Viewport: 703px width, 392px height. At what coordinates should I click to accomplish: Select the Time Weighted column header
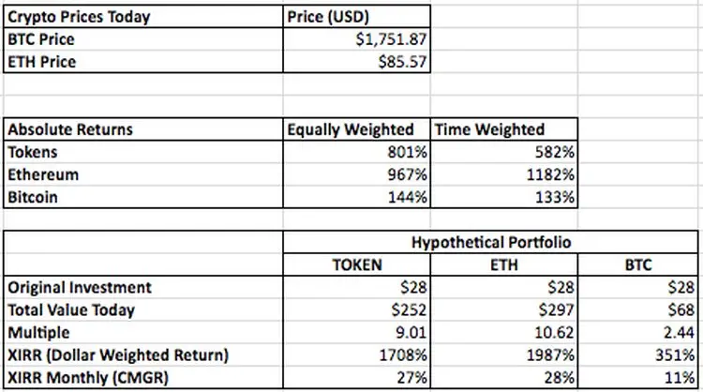pos(503,129)
